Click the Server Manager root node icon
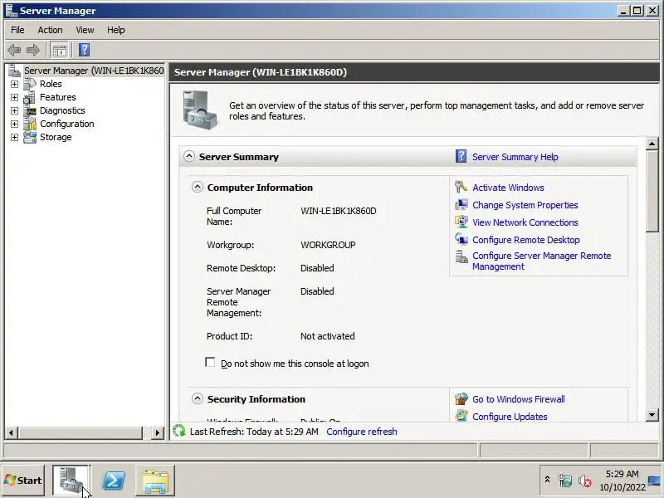 coord(14,71)
